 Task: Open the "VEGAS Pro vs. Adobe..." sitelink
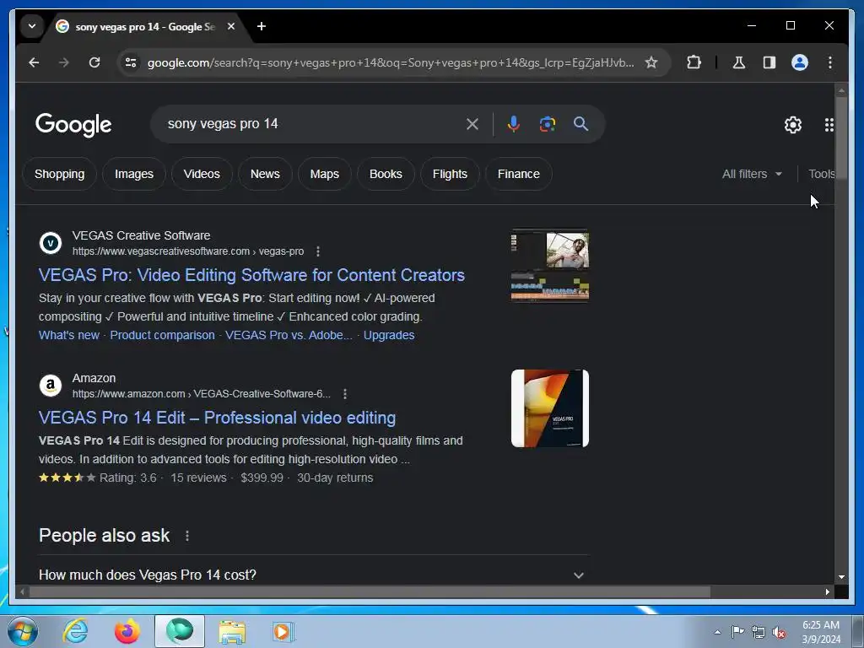coord(289,335)
